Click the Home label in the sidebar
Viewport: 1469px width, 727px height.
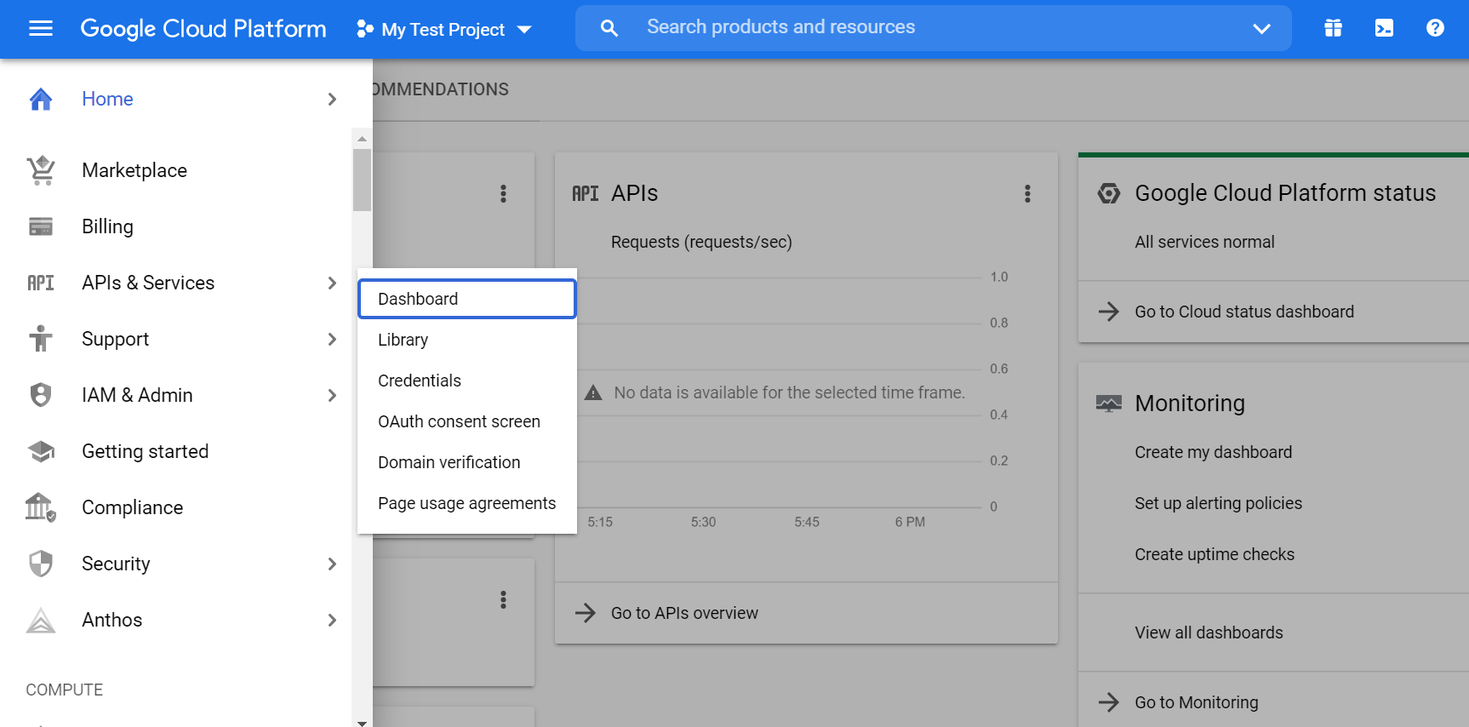(x=107, y=100)
